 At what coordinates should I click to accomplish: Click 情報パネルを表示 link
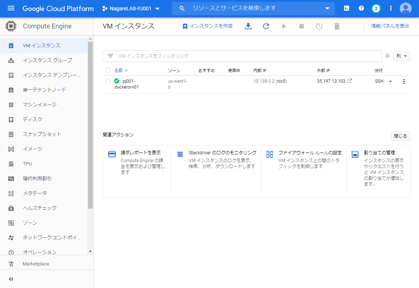point(390,26)
